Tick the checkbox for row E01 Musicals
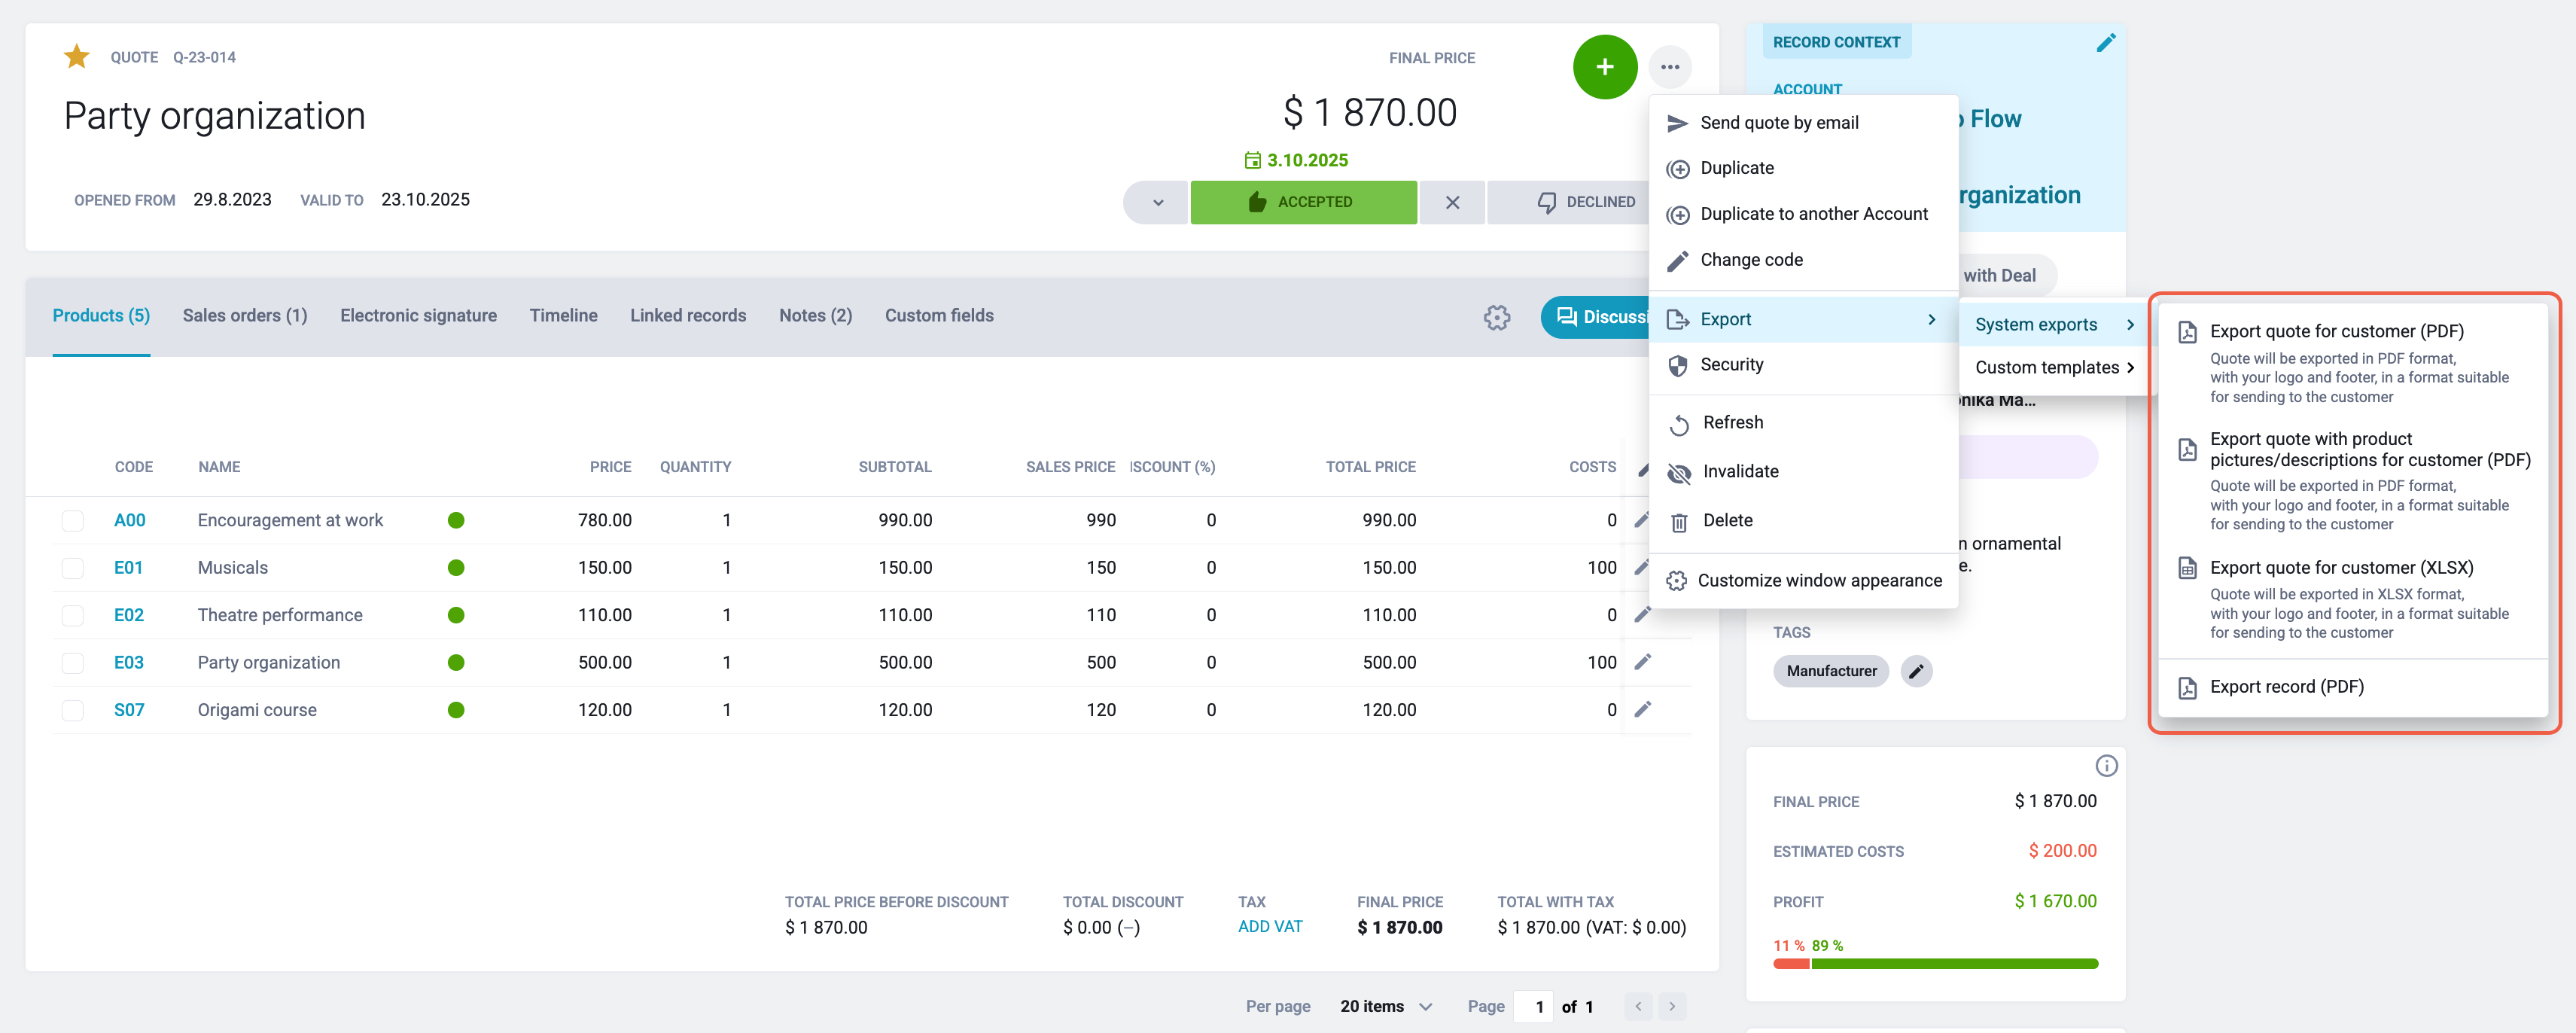The image size is (2576, 1033). pyautogui.click(x=72, y=568)
